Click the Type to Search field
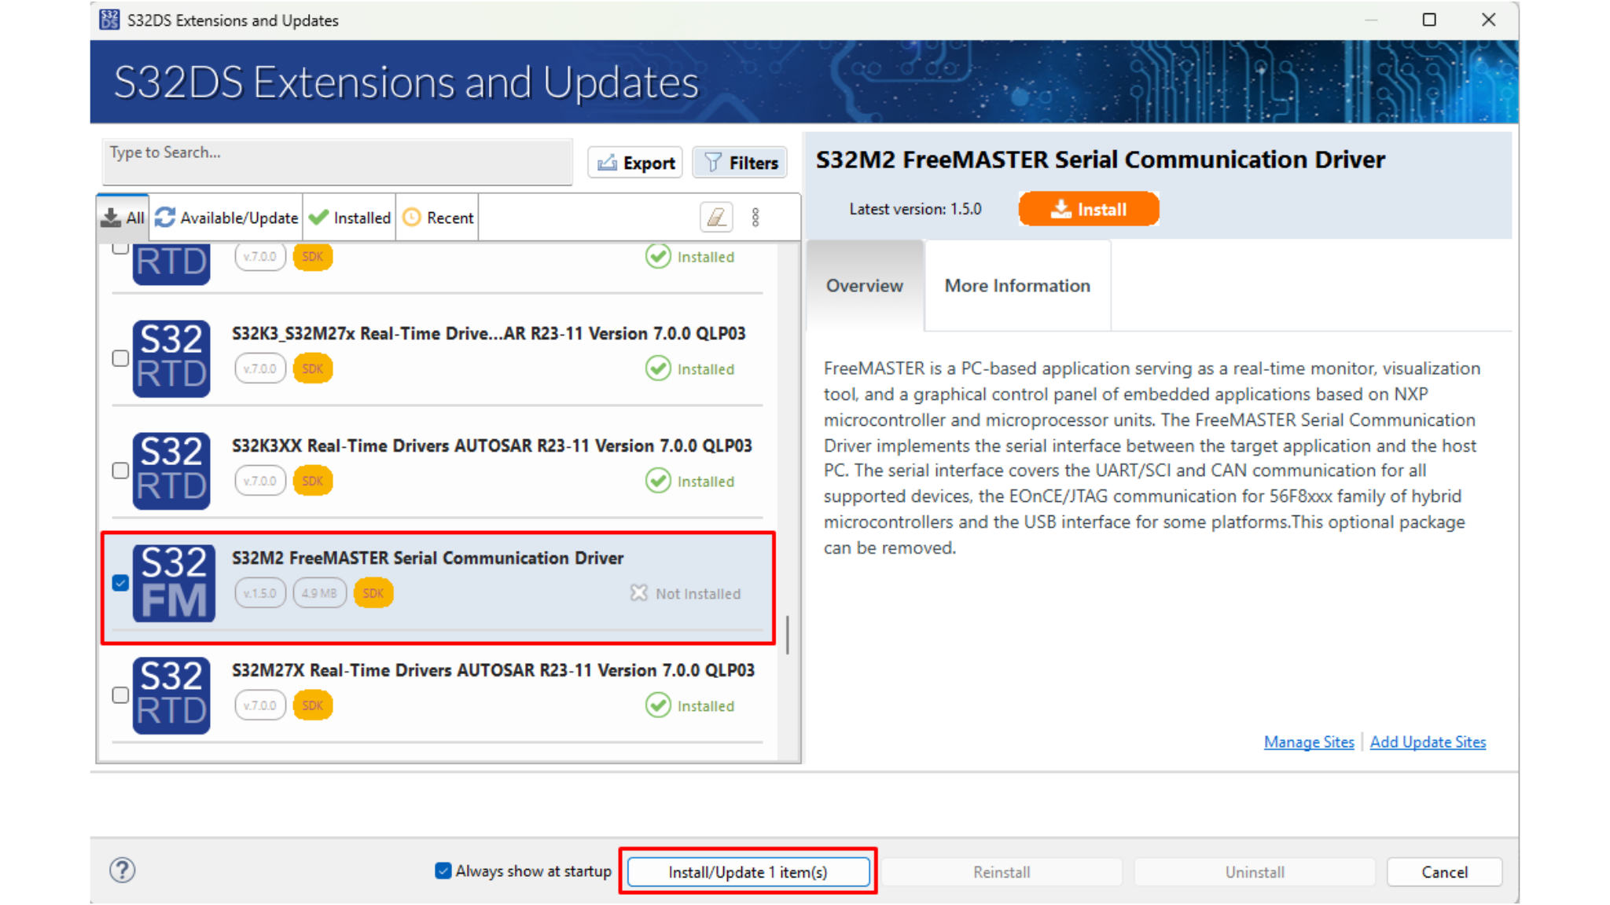This screenshot has width=1610, height=905. pos(337,162)
